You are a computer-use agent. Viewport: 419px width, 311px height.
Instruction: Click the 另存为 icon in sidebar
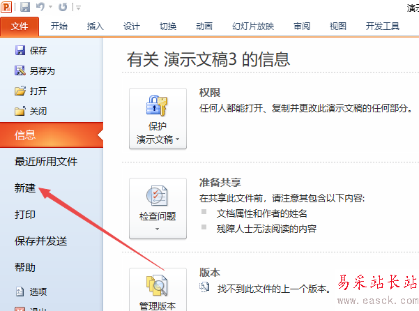click(x=20, y=70)
